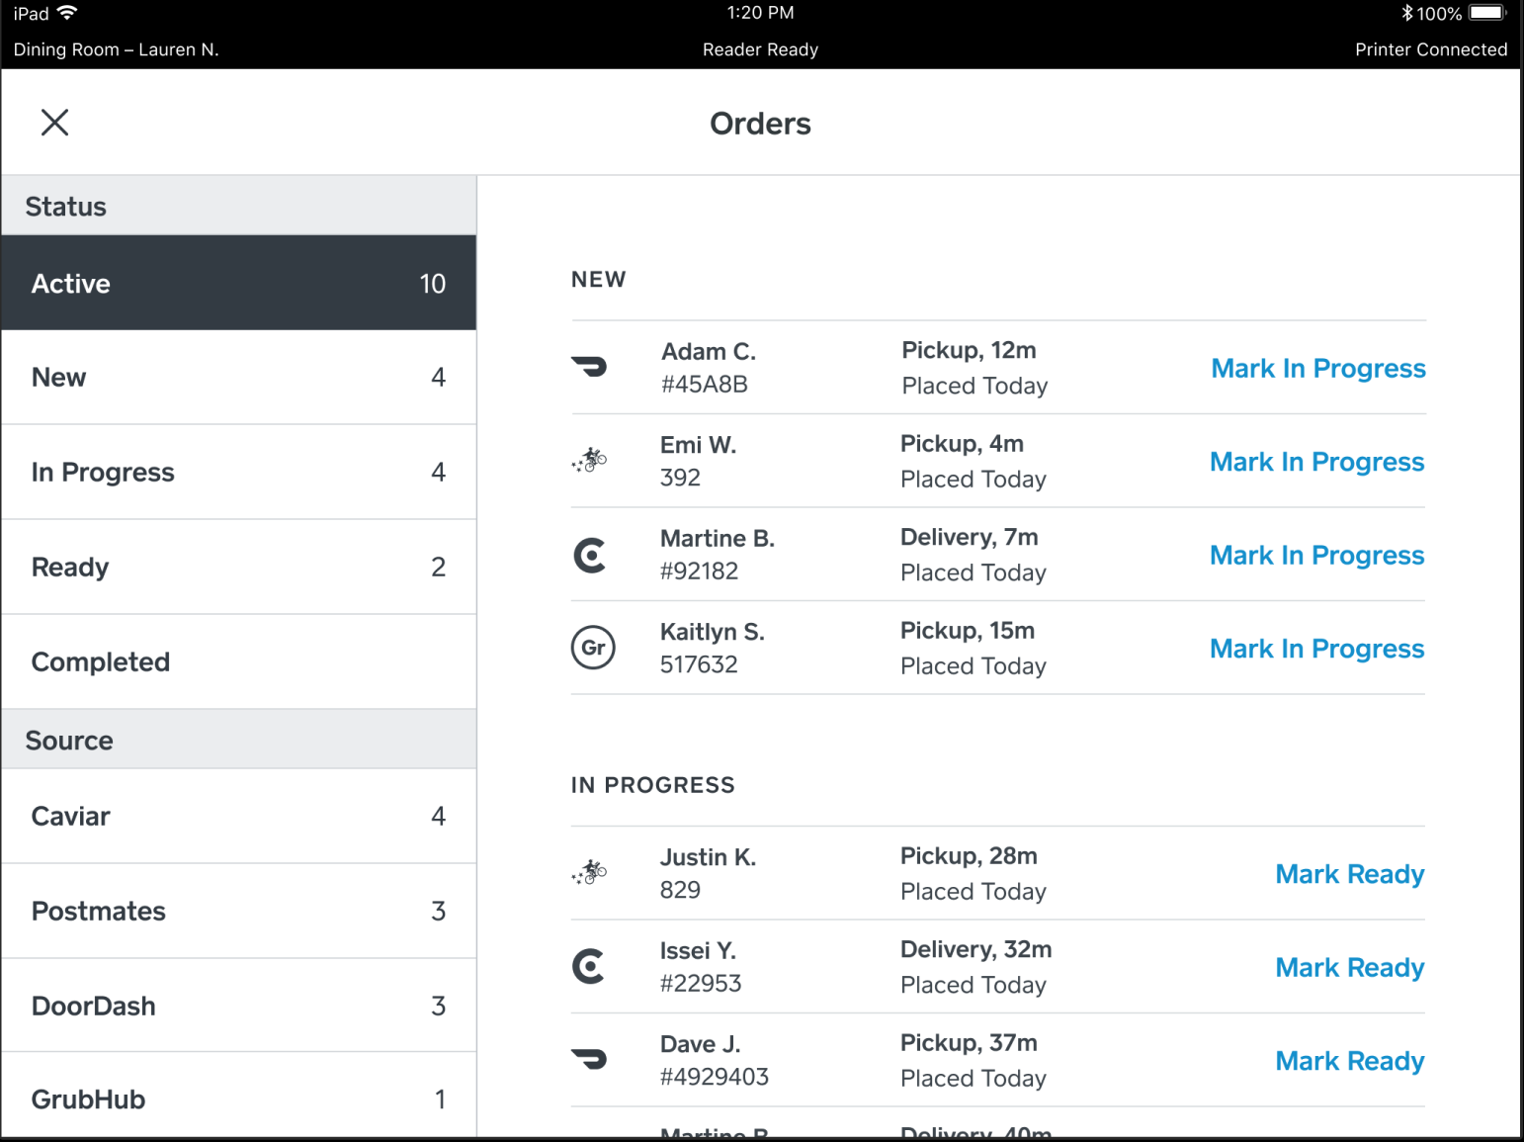Select the Completed status filter
Viewport: 1524px width, 1142px height.
point(238,662)
